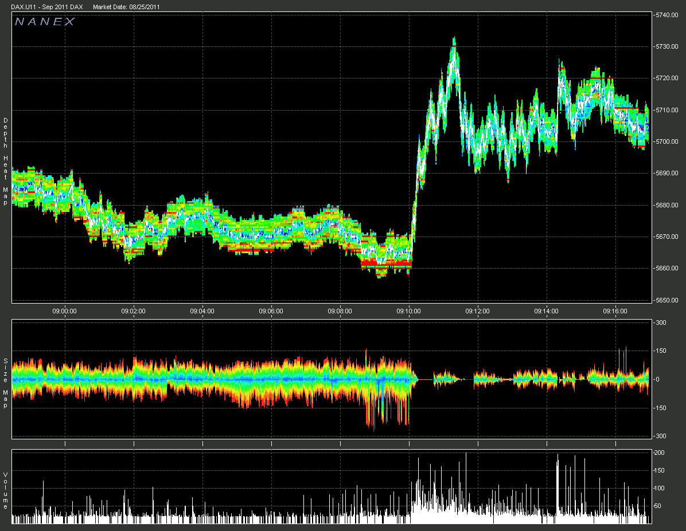Select the 09:10:00 time axis label

pyautogui.click(x=409, y=310)
